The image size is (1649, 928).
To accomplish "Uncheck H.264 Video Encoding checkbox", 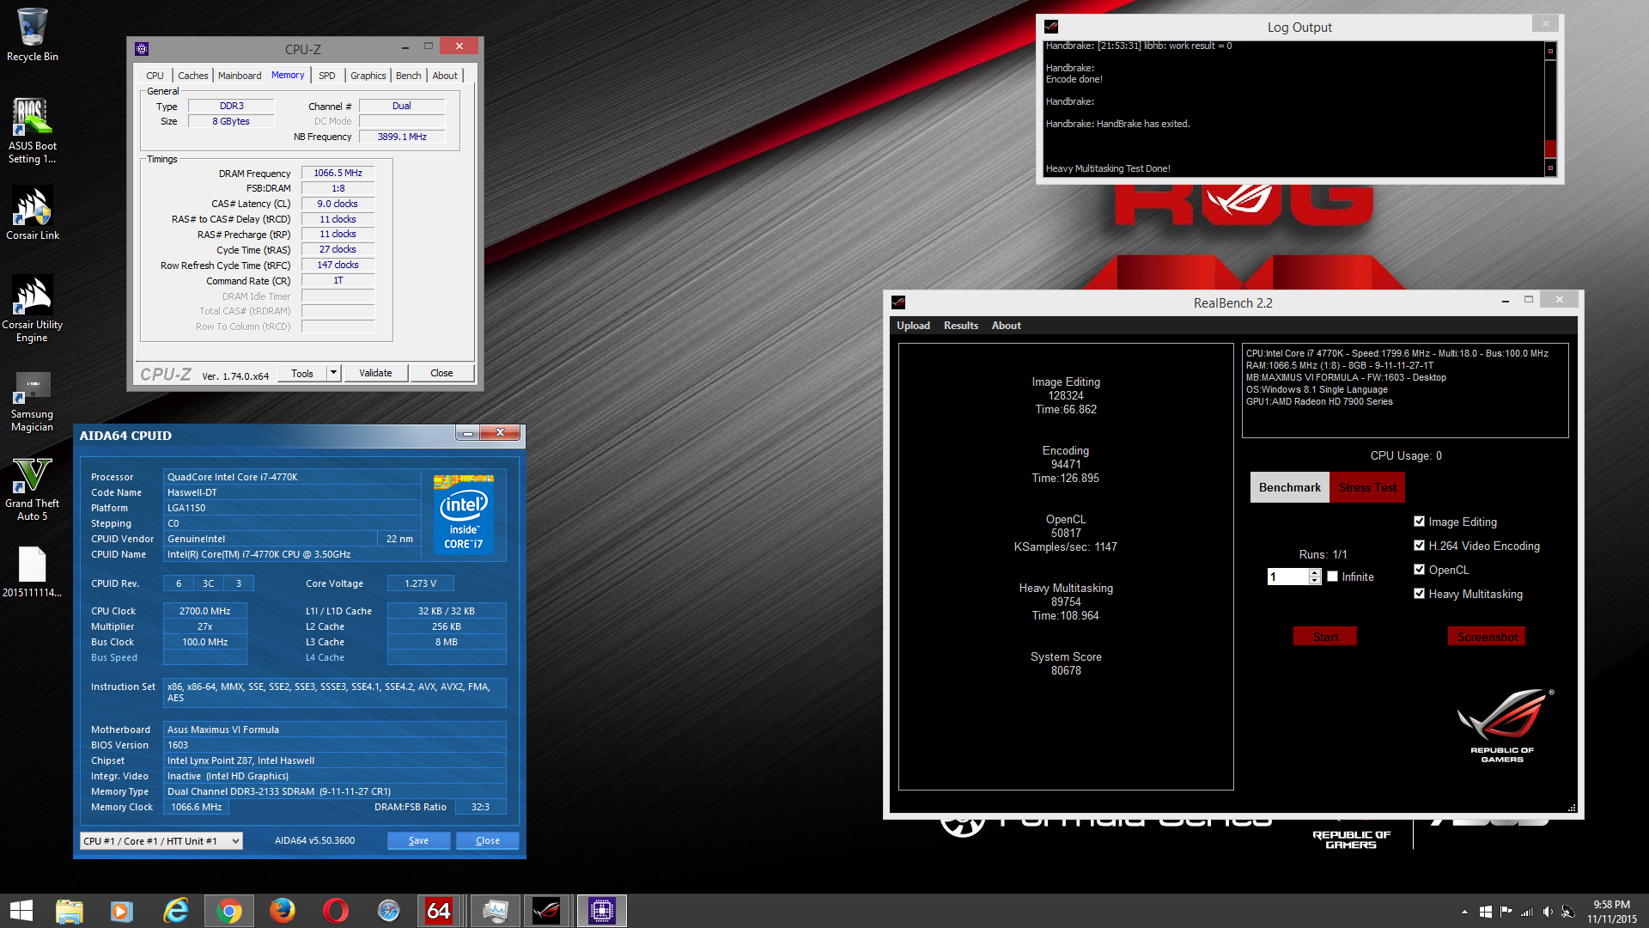I will click(1419, 546).
